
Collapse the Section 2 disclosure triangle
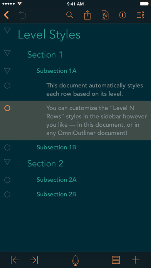7,162
